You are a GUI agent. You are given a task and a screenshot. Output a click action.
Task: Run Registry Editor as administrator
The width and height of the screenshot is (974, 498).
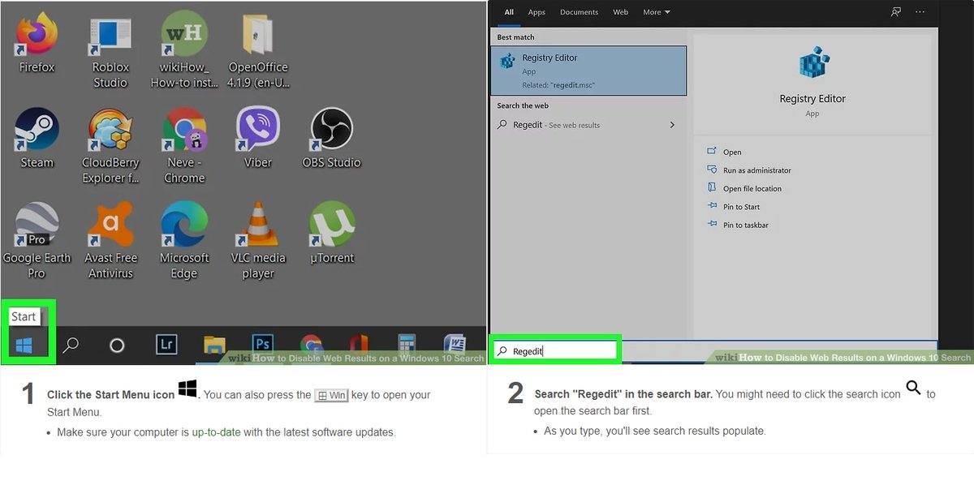click(756, 170)
